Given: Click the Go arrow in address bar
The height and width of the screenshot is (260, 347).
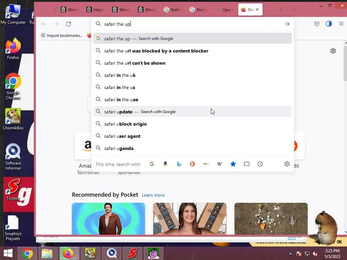Looking at the screenshot, I should (x=287, y=24).
